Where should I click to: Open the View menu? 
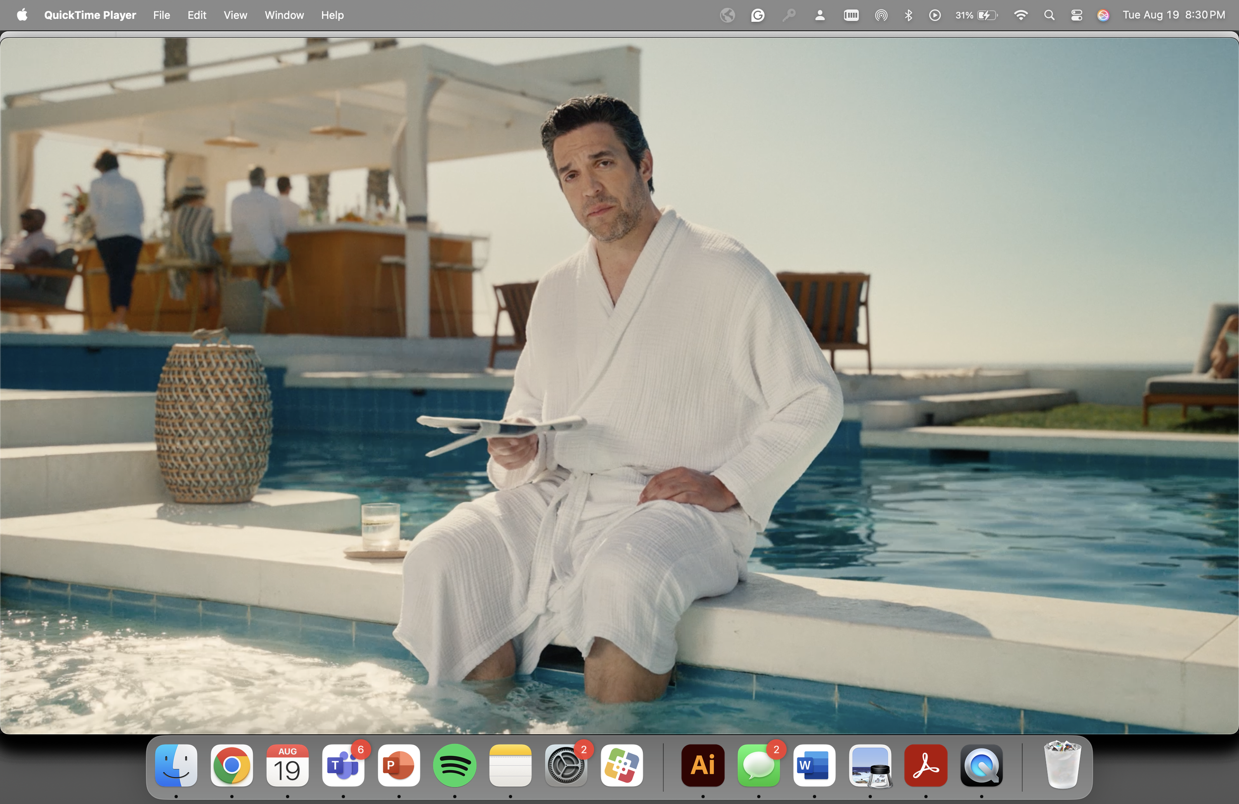(x=235, y=15)
